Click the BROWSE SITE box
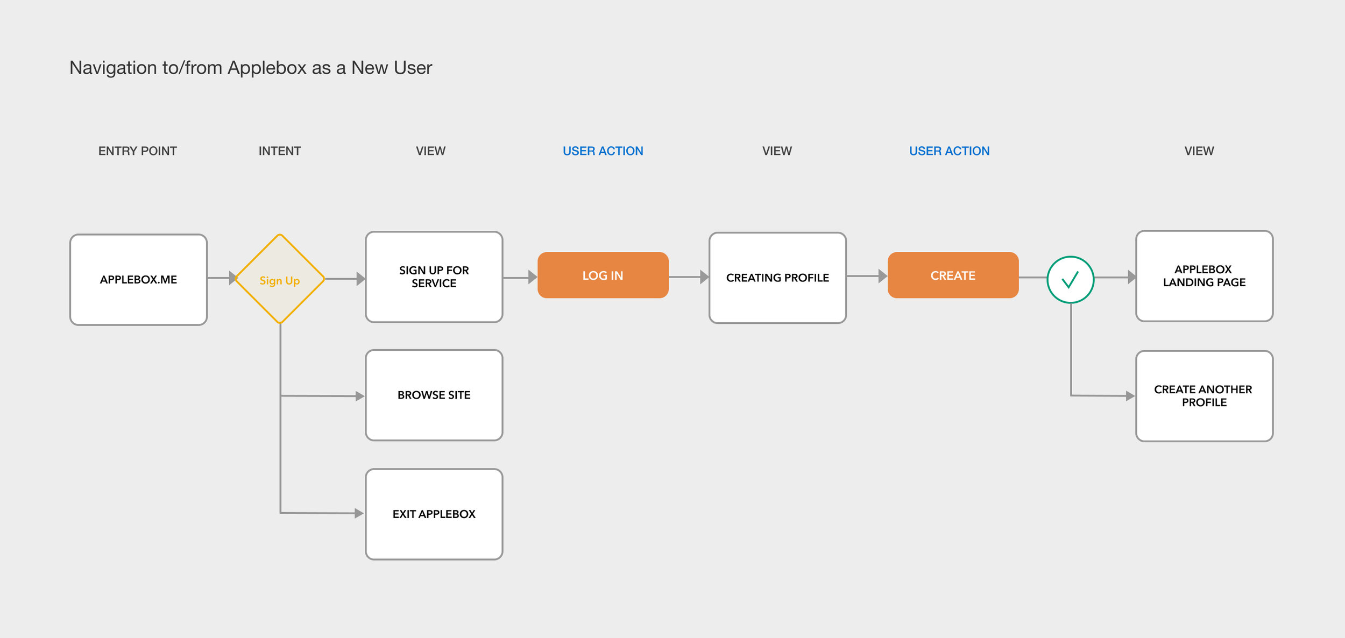 434,395
